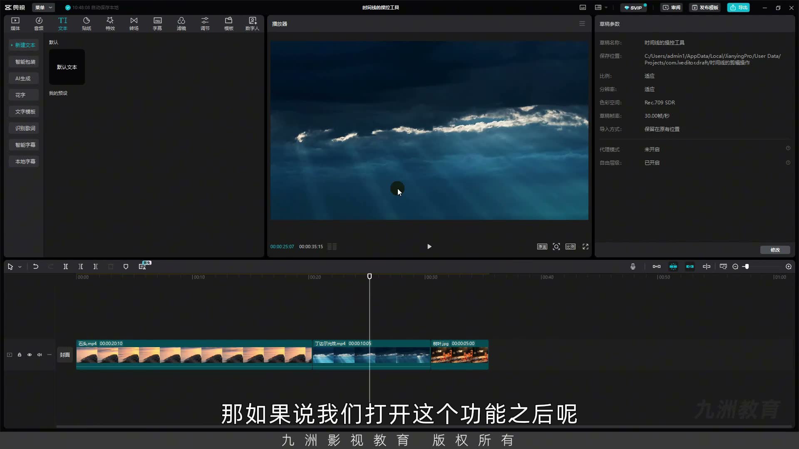The height and width of the screenshot is (449, 799).
Task: Expand the 新建文本 section
Action: click(x=24, y=45)
